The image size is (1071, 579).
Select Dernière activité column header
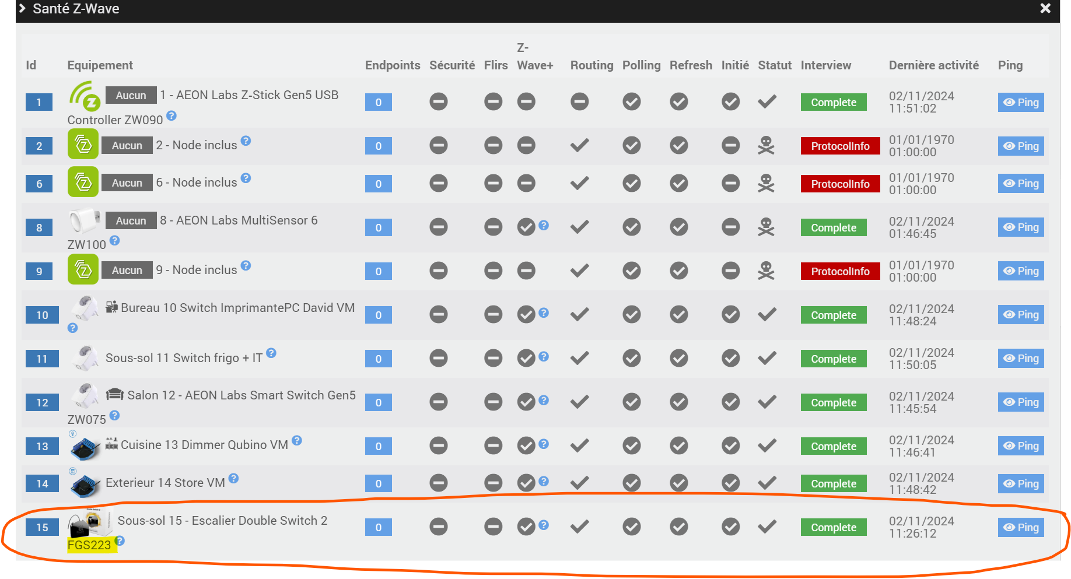pyautogui.click(x=933, y=65)
